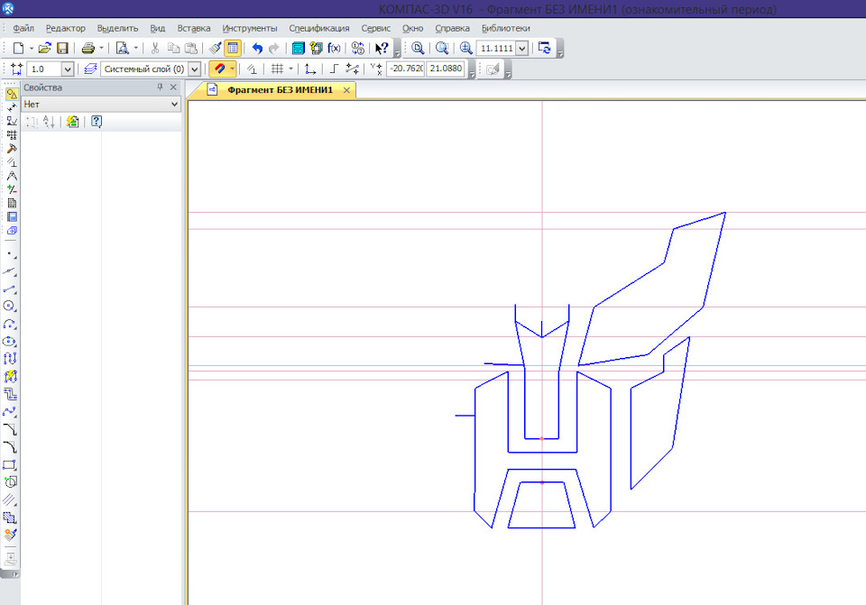This screenshot has height=605, width=866.
Task: Select the Ellipse drawing tool
Action: [x=10, y=341]
